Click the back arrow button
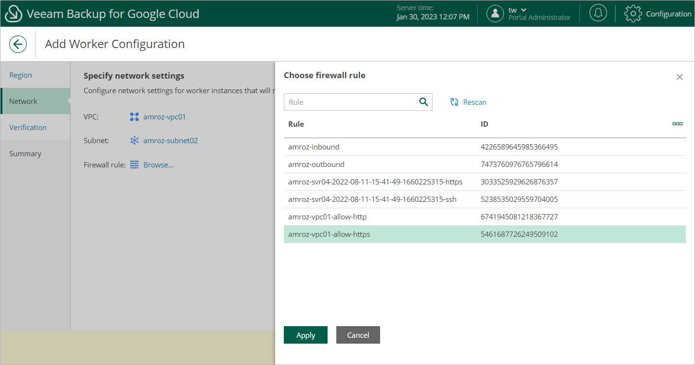The height and width of the screenshot is (365, 695). (x=18, y=44)
